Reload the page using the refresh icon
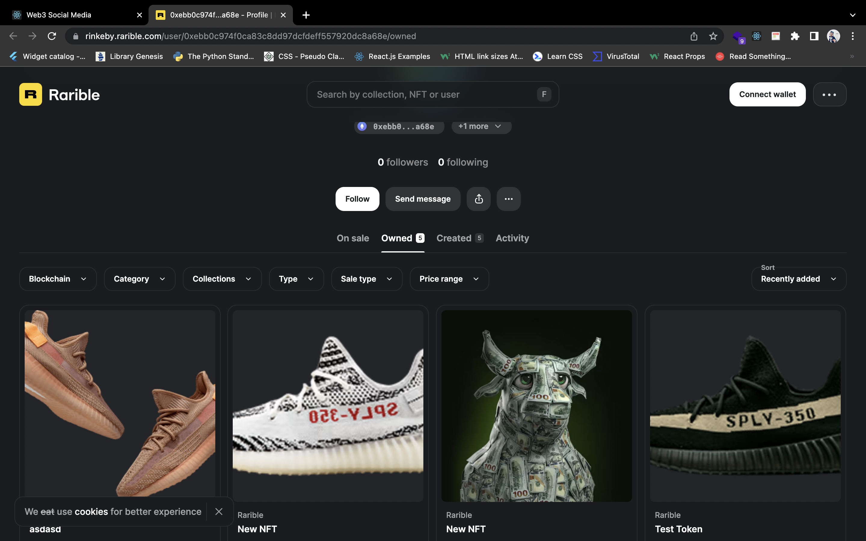This screenshot has width=866, height=541. coord(52,36)
